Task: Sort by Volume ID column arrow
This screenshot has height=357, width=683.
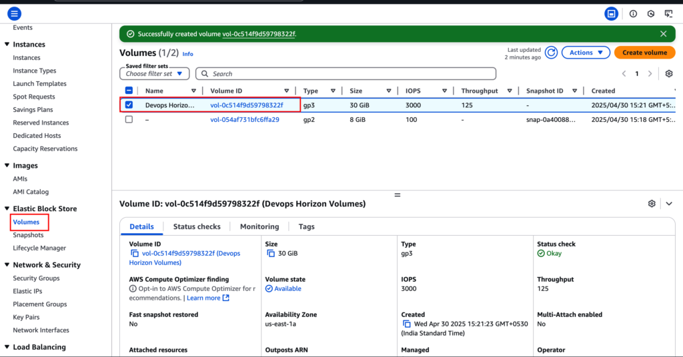Action: click(x=286, y=91)
